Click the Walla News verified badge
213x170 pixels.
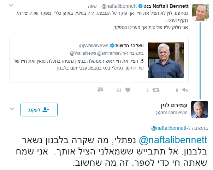pyautogui.click(x=113, y=46)
